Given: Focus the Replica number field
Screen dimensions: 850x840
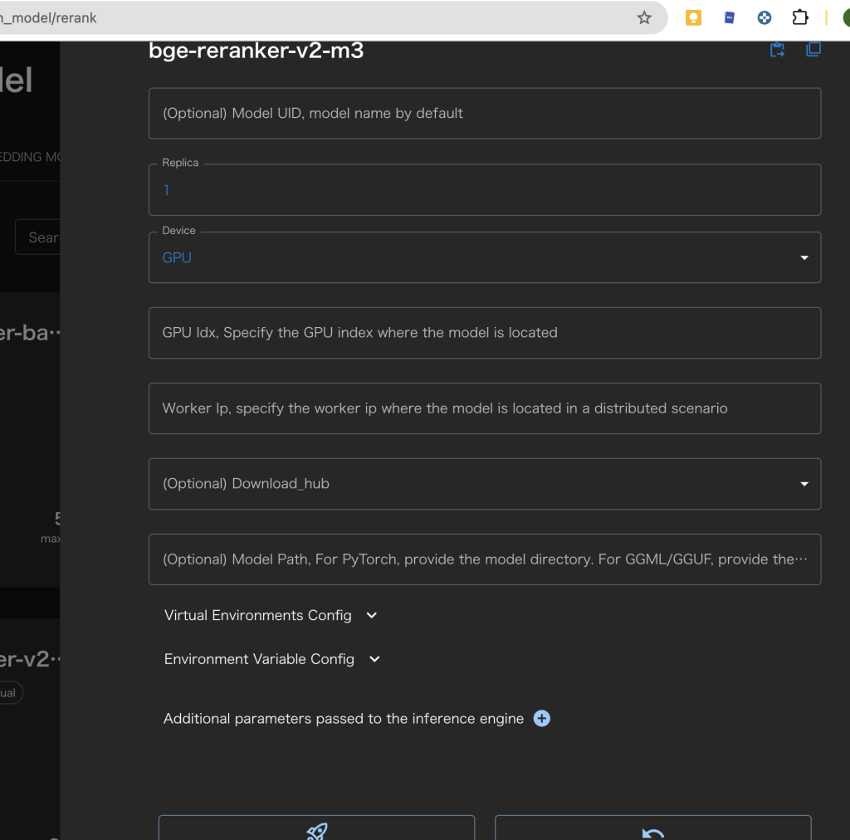Looking at the screenshot, I should (x=485, y=190).
